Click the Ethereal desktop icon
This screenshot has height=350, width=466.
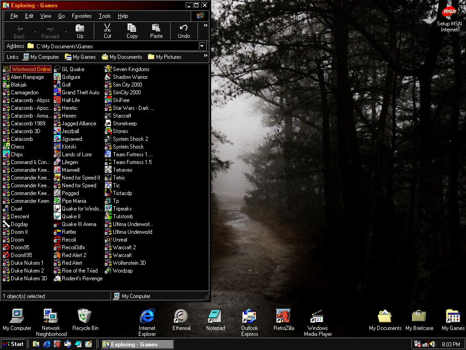181,319
